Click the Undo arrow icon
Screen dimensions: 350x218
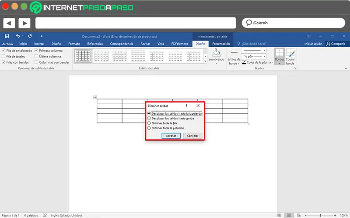pyautogui.click(x=17, y=36)
